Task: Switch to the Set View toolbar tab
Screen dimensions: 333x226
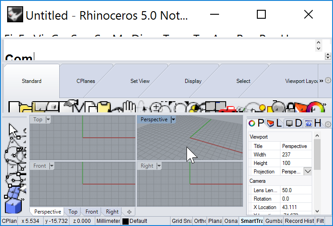Action: pyautogui.click(x=140, y=81)
